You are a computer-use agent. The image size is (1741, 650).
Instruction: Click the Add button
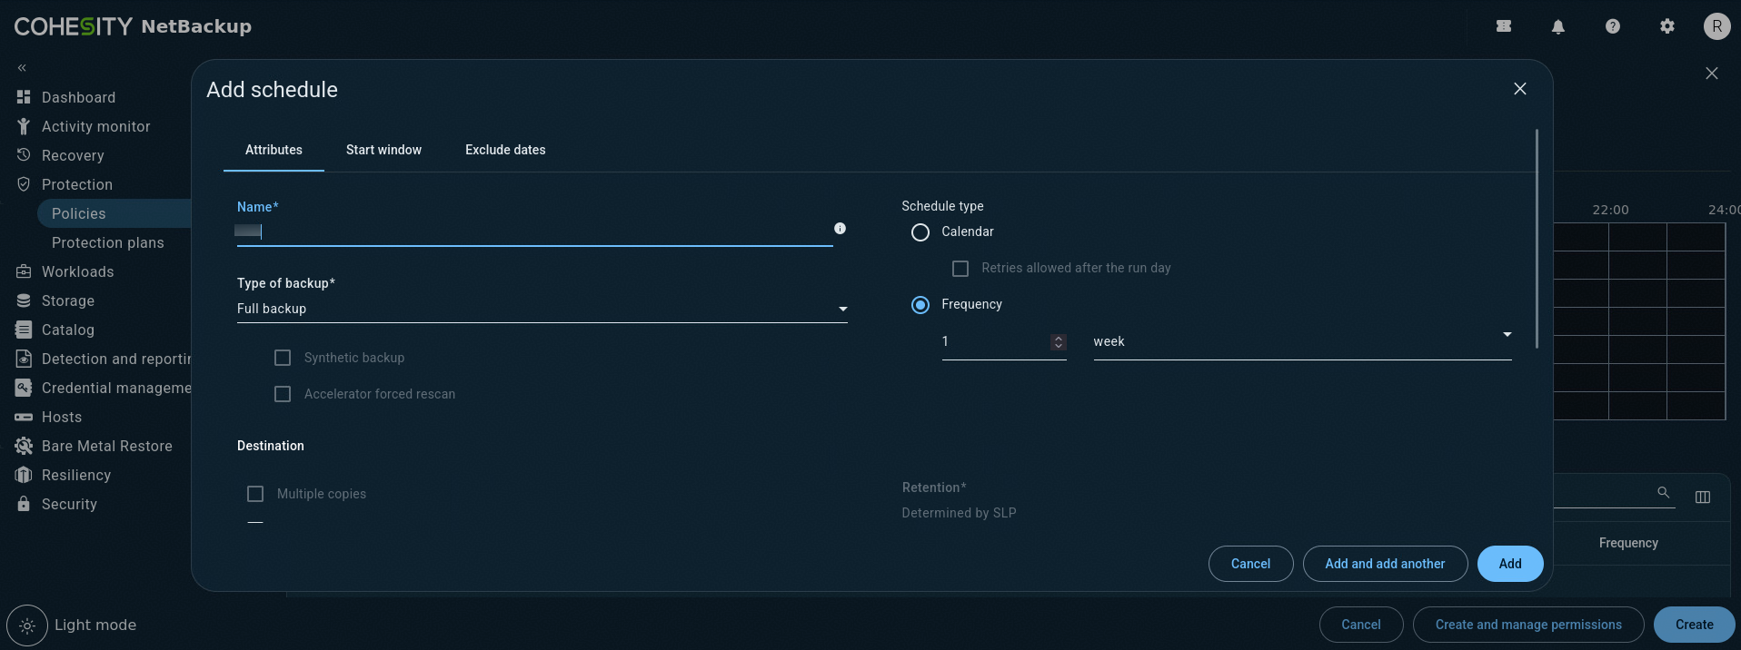(x=1510, y=564)
